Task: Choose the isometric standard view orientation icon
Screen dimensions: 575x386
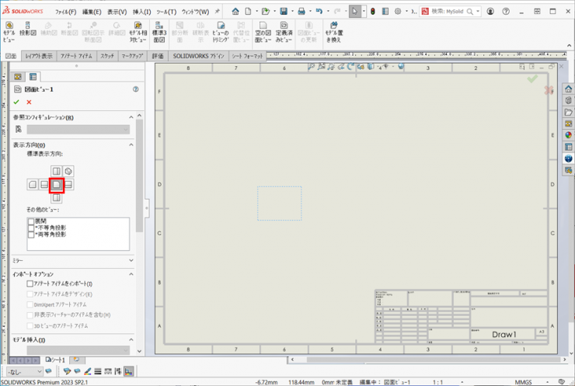Action: point(68,171)
